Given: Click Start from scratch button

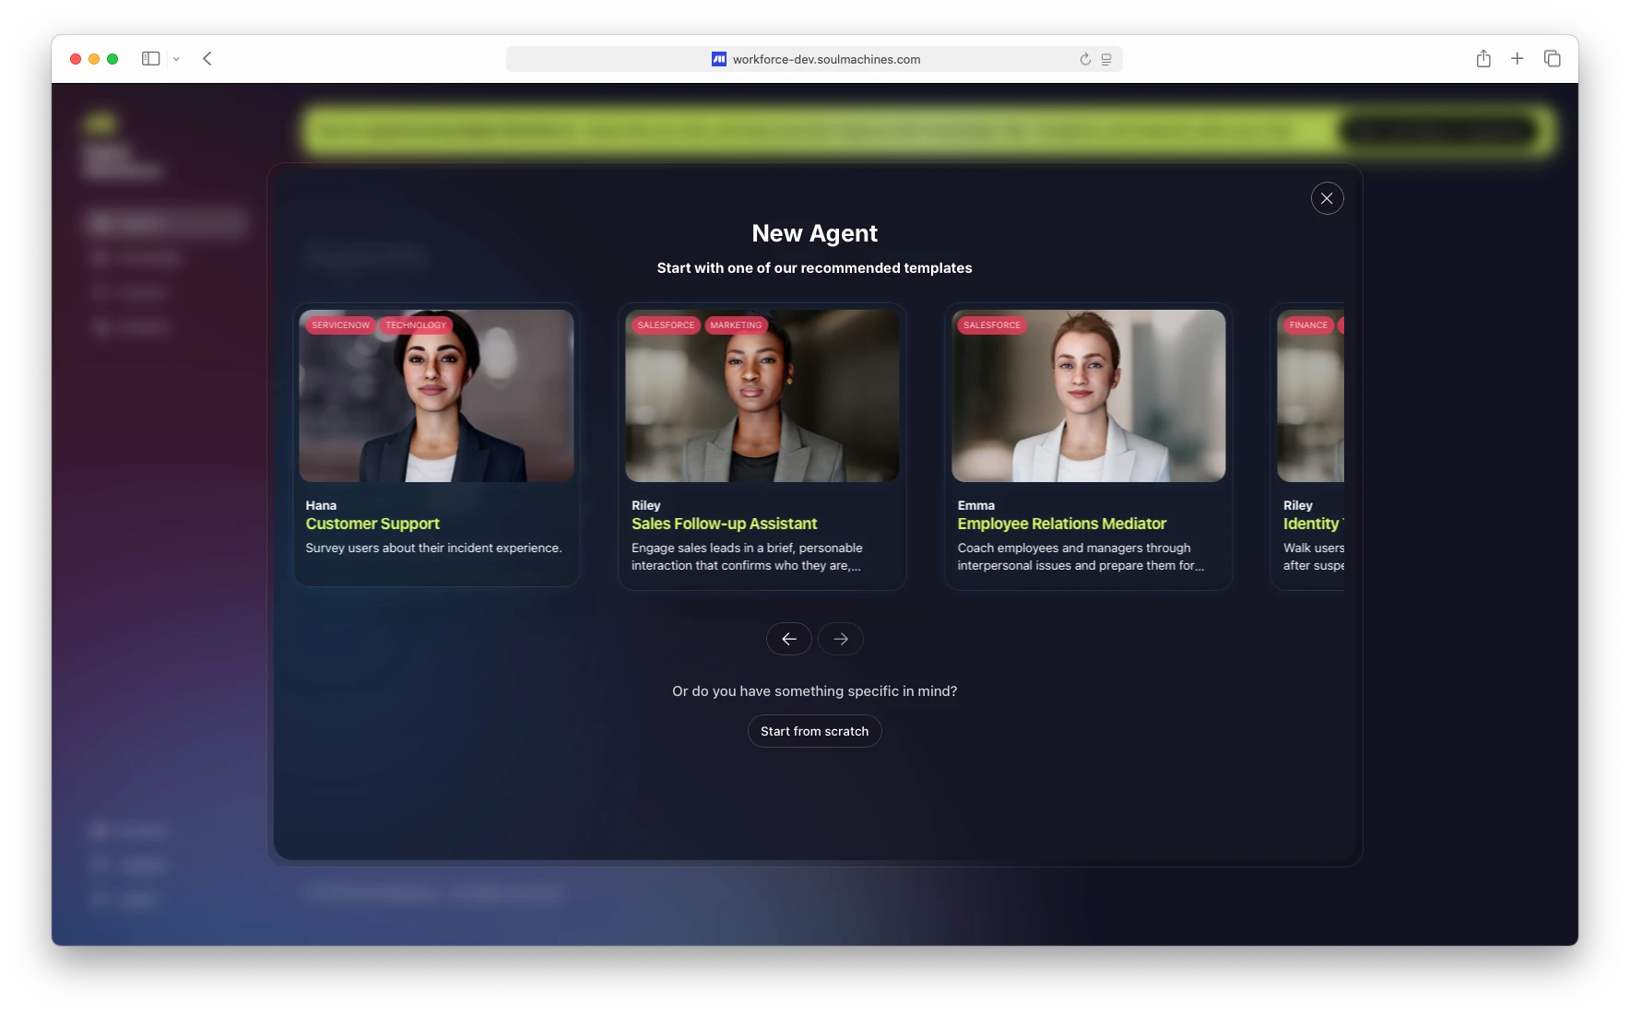Looking at the screenshot, I should point(814,731).
